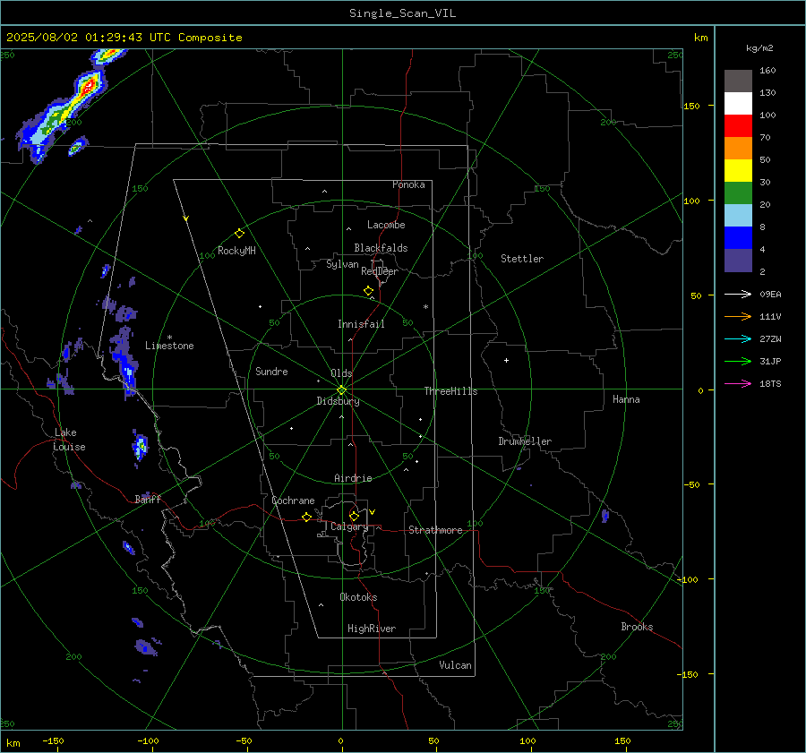The height and width of the screenshot is (753, 806).
Task: Click the Limestone label
Action: [169, 346]
